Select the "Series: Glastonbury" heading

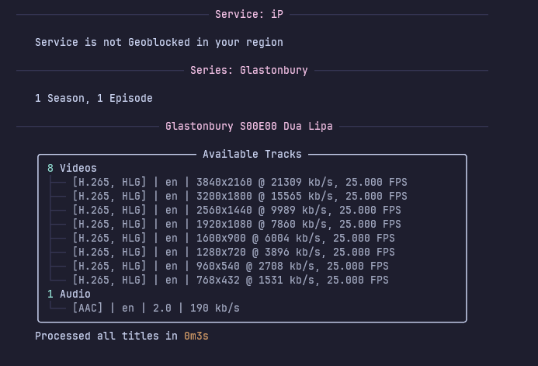(x=248, y=70)
